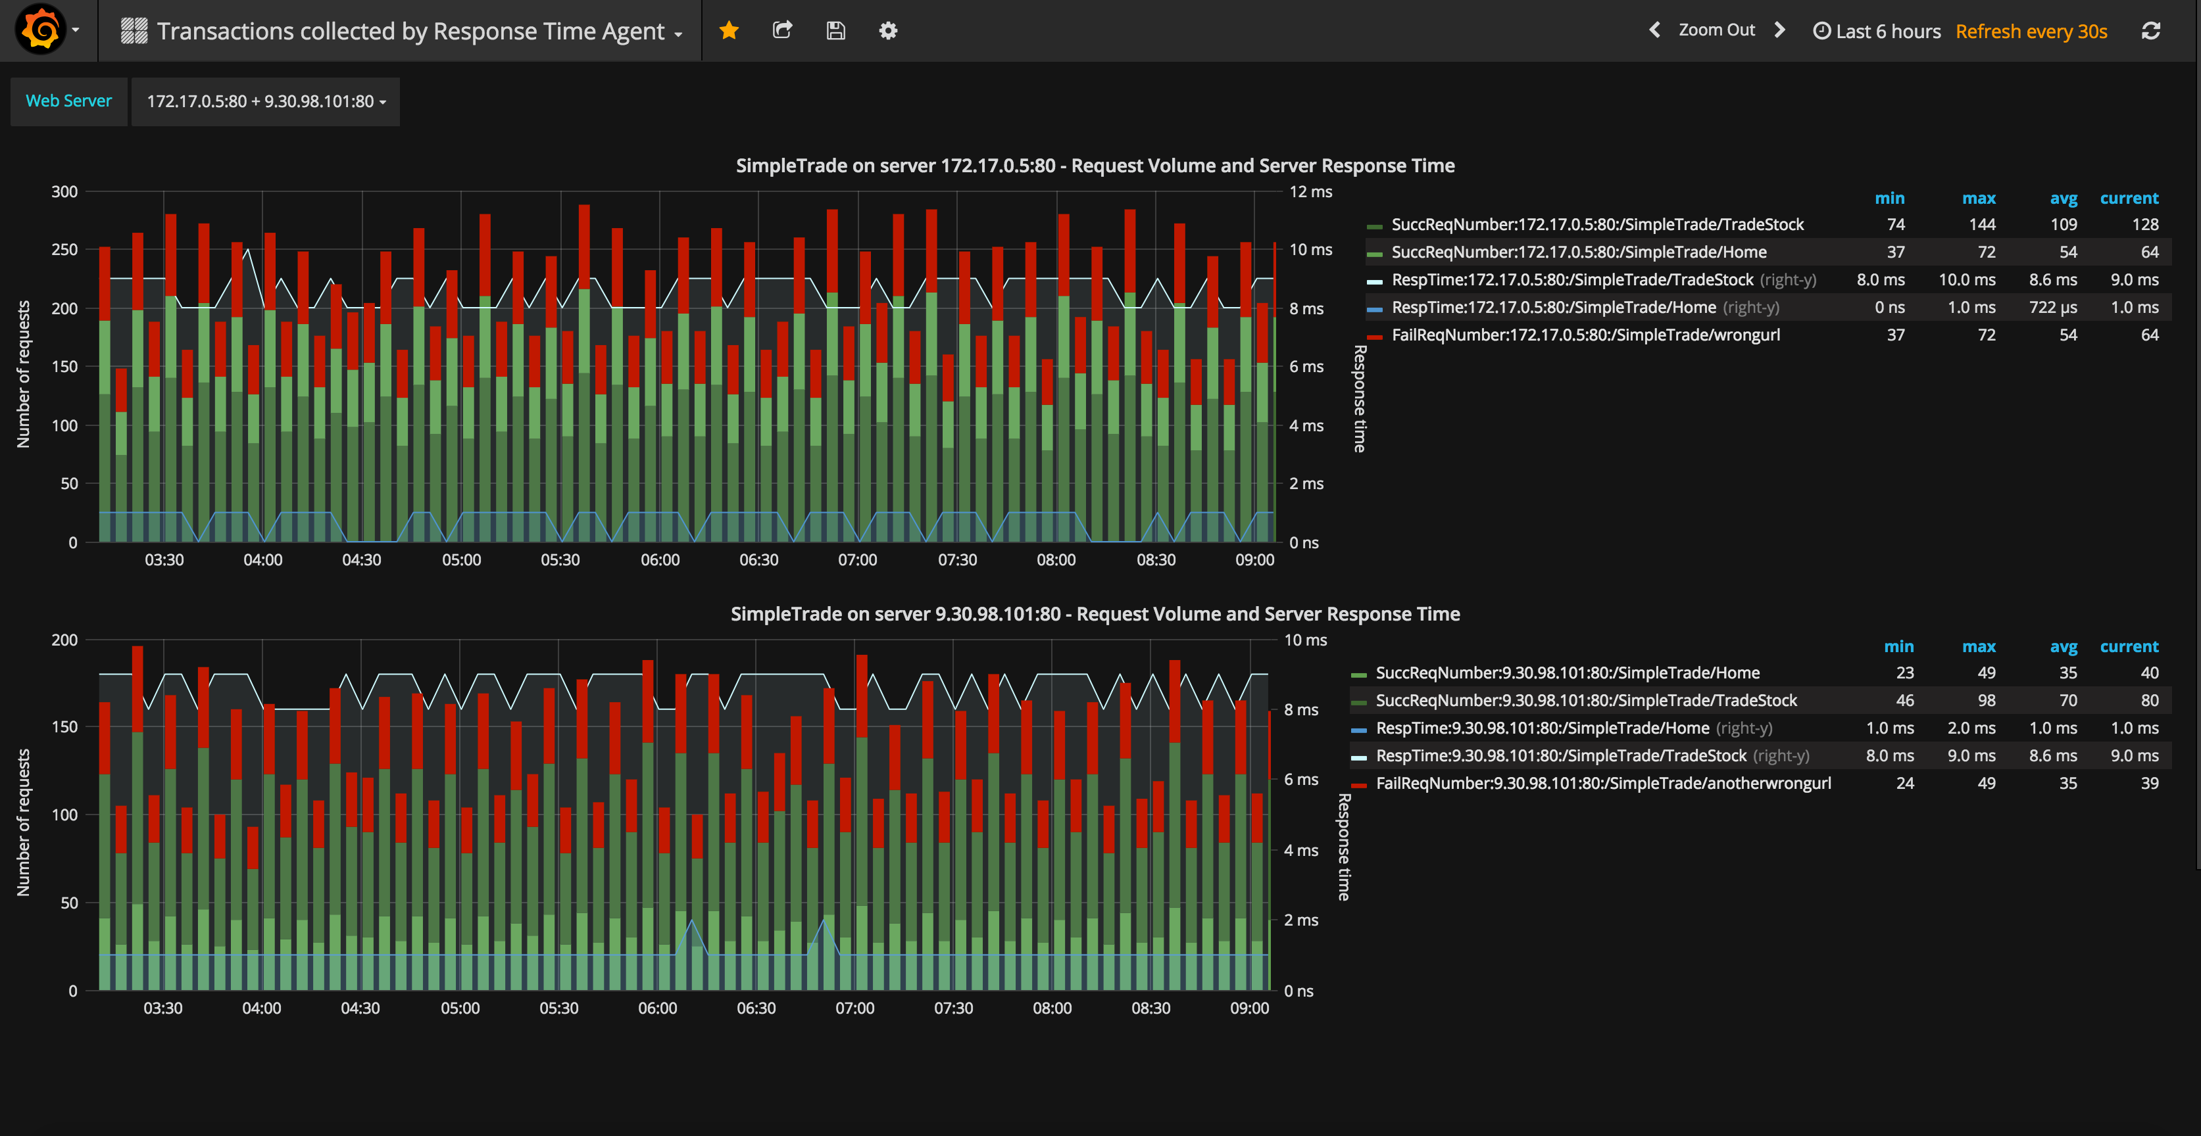Viewport: 2201px width, 1136px height.
Task: Toggle SuccReqNumber 172.17.0.5 TradeStock series
Action: [1597, 225]
